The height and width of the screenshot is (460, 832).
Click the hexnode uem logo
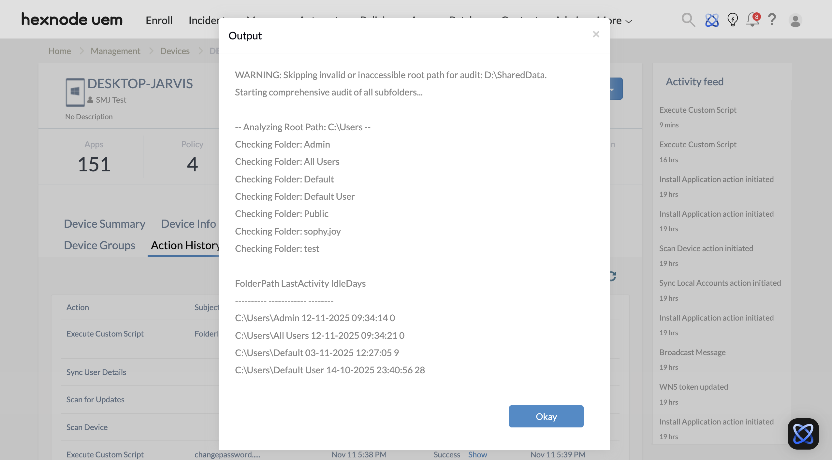point(72,20)
